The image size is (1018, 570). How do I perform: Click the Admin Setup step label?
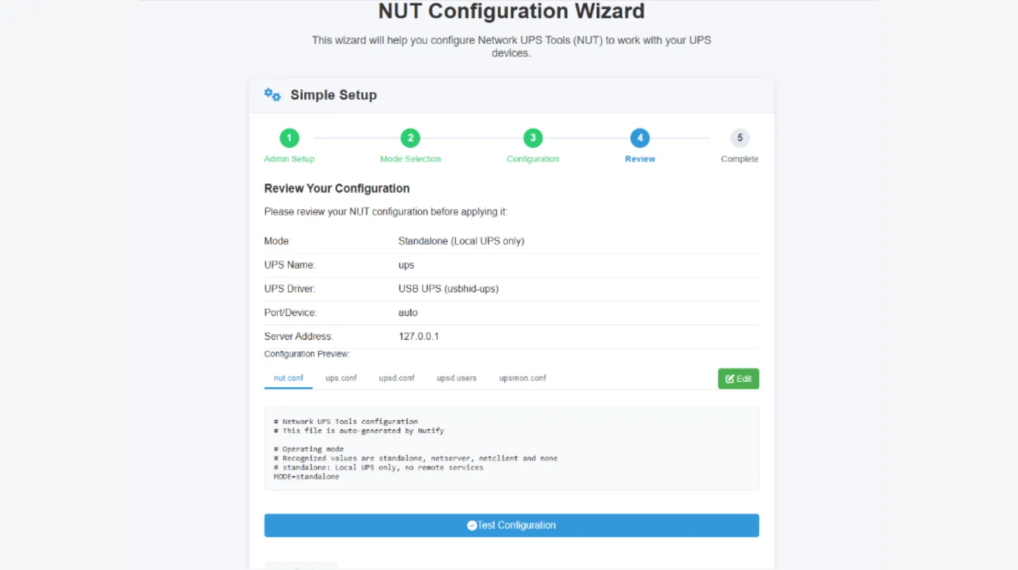click(x=289, y=159)
